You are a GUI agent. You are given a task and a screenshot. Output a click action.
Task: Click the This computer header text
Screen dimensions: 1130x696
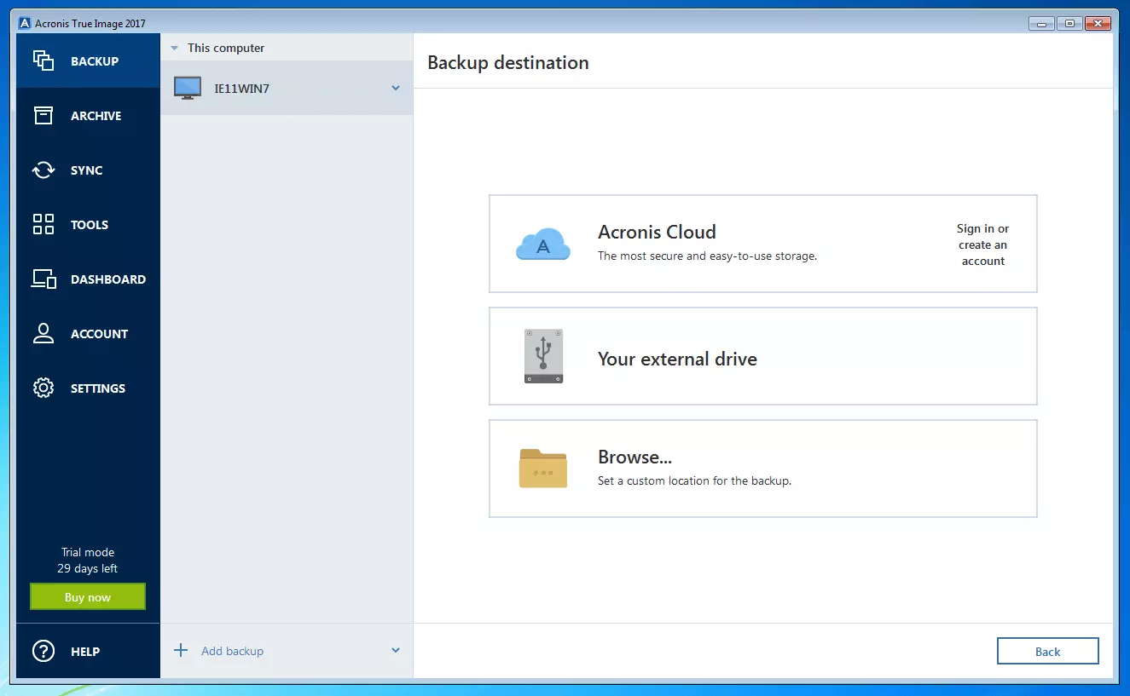coord(226,49)
